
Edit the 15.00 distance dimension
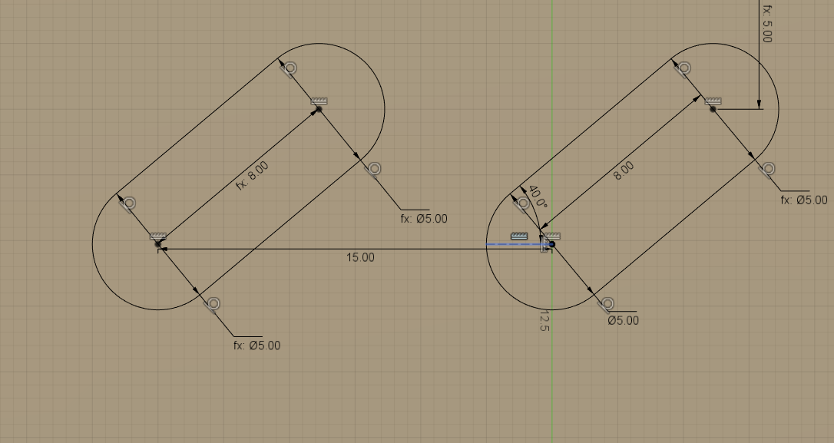361,258
